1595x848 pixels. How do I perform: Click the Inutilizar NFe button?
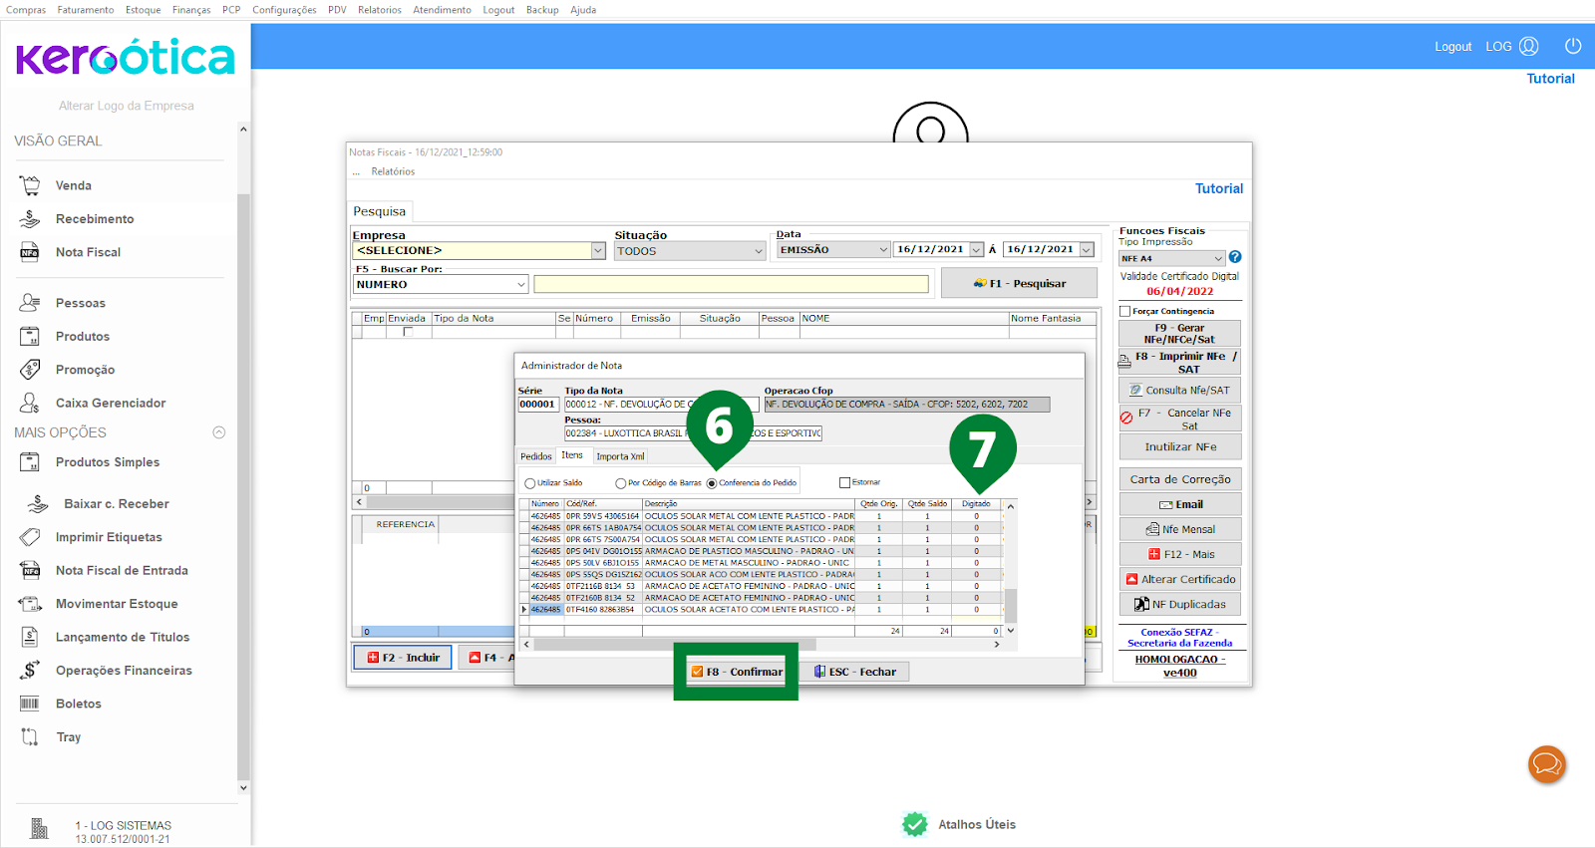click(1180, 447)
